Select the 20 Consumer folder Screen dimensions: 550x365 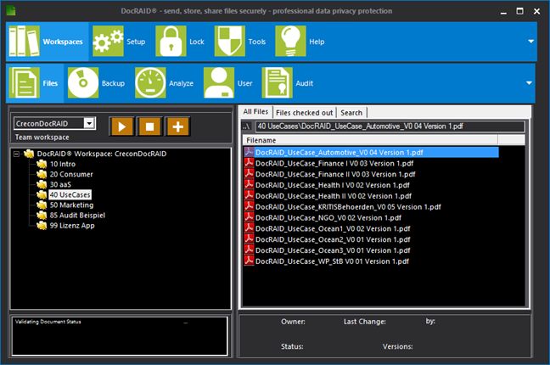[x=71, y=174]
